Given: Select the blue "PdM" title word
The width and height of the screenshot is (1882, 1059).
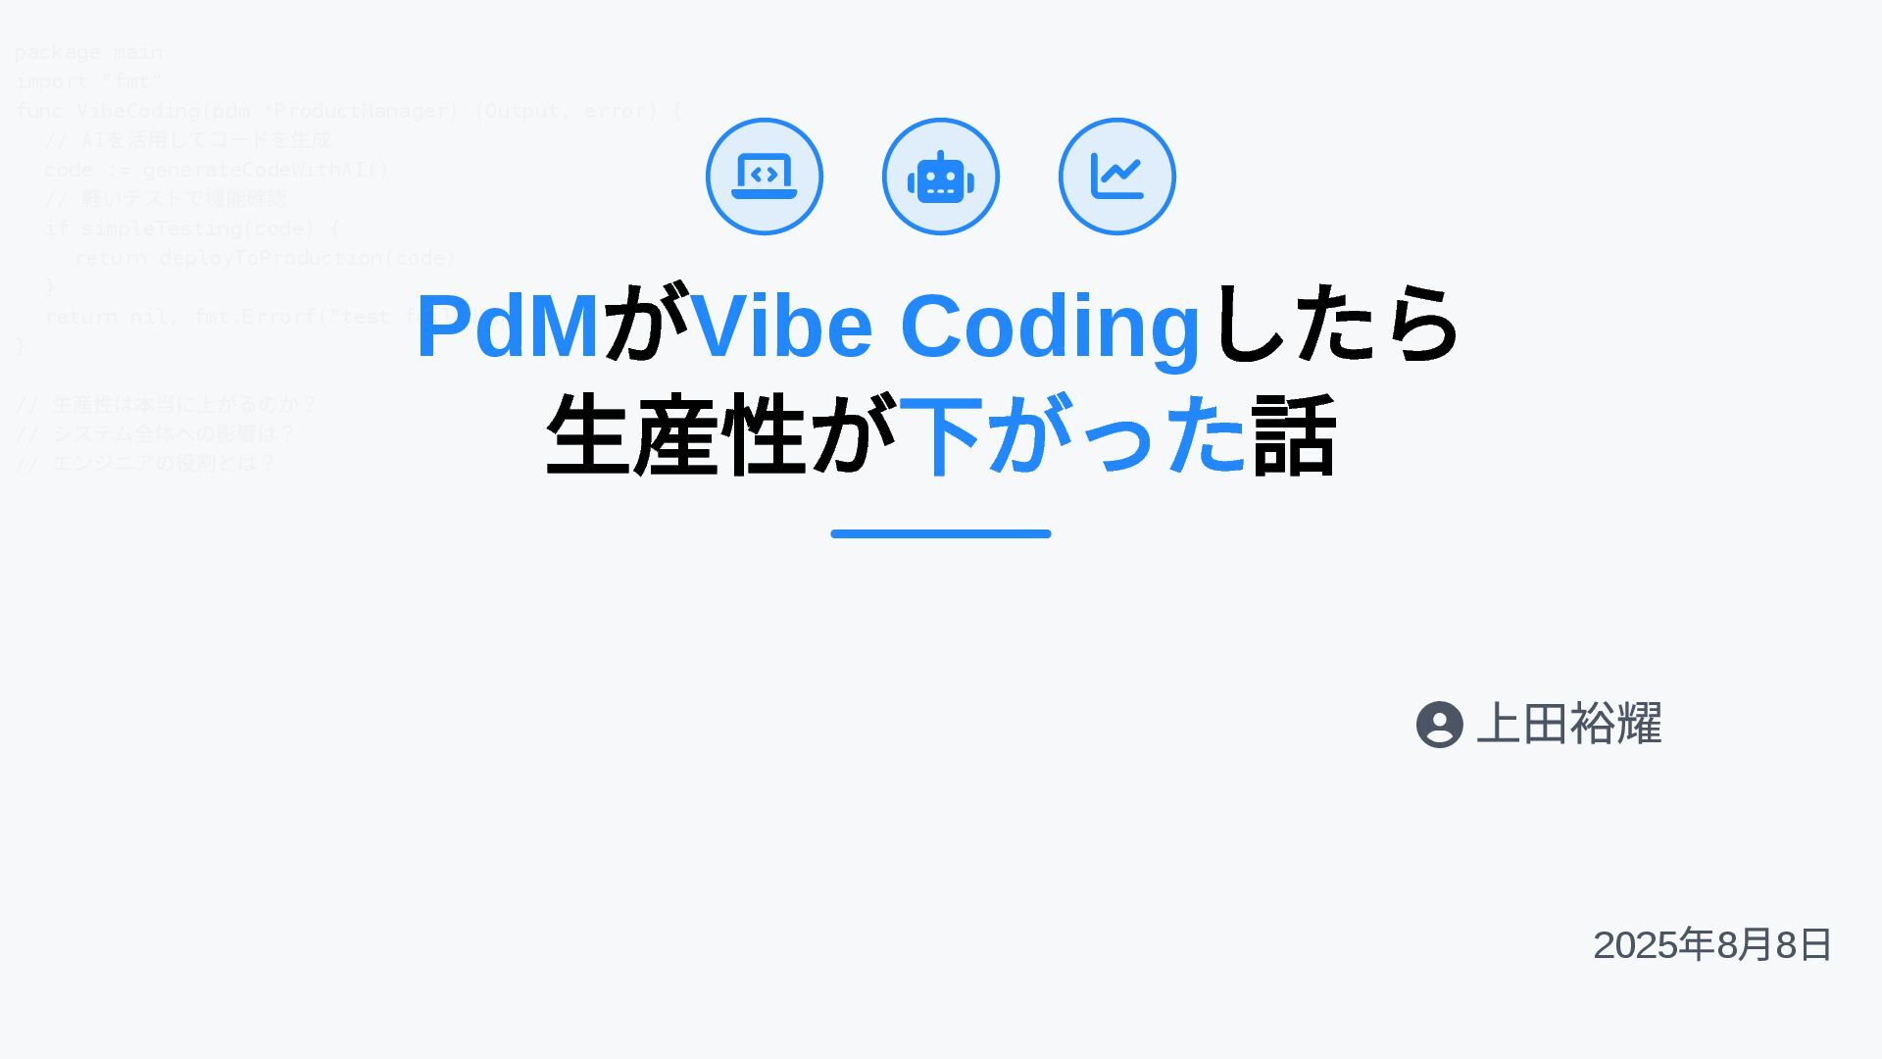Looking at the screenshot, I should pyautogui.click(x=508, y=326).
